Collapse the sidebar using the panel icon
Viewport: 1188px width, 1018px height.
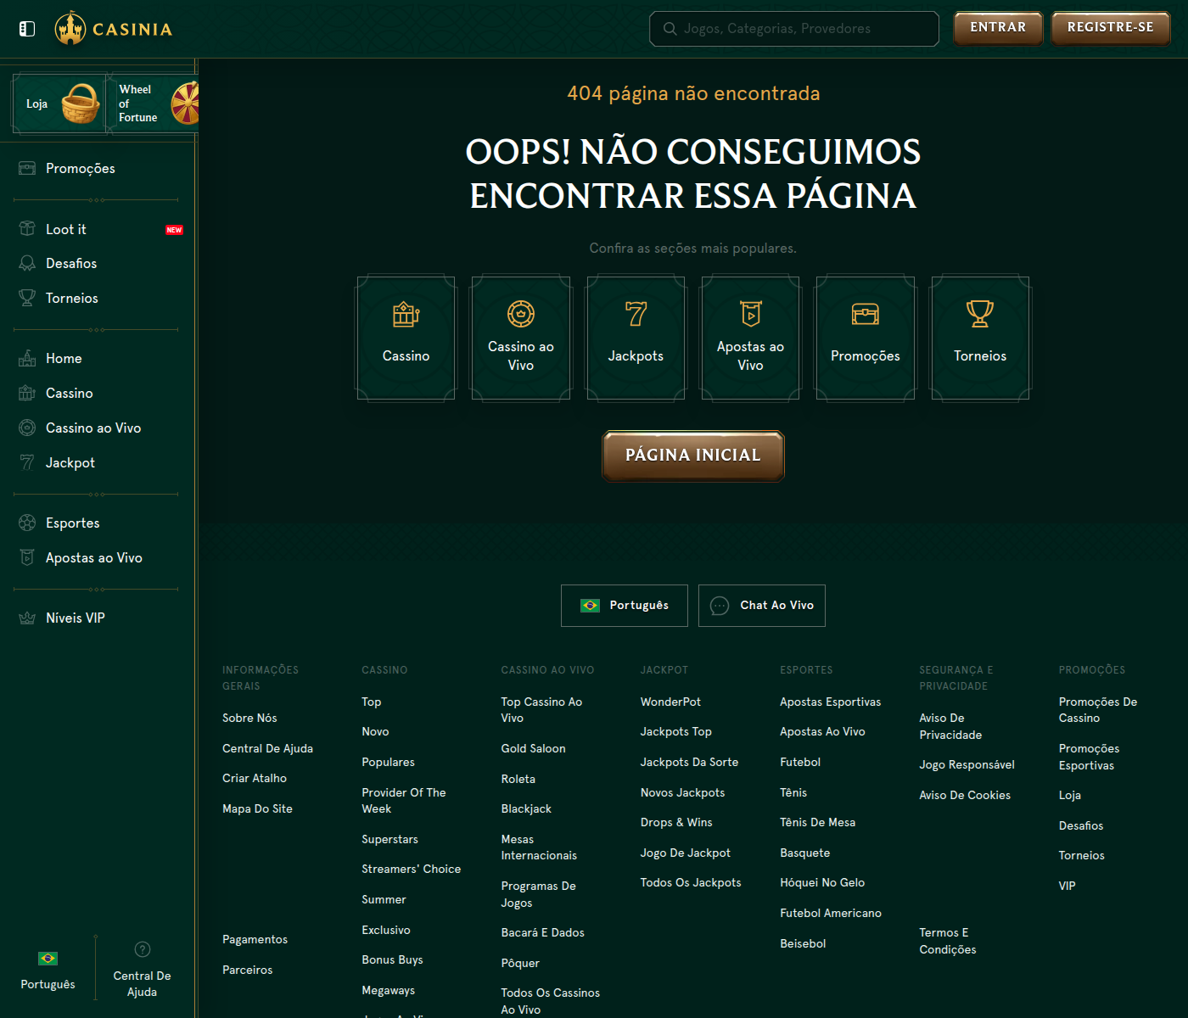[x=27, y=29]
